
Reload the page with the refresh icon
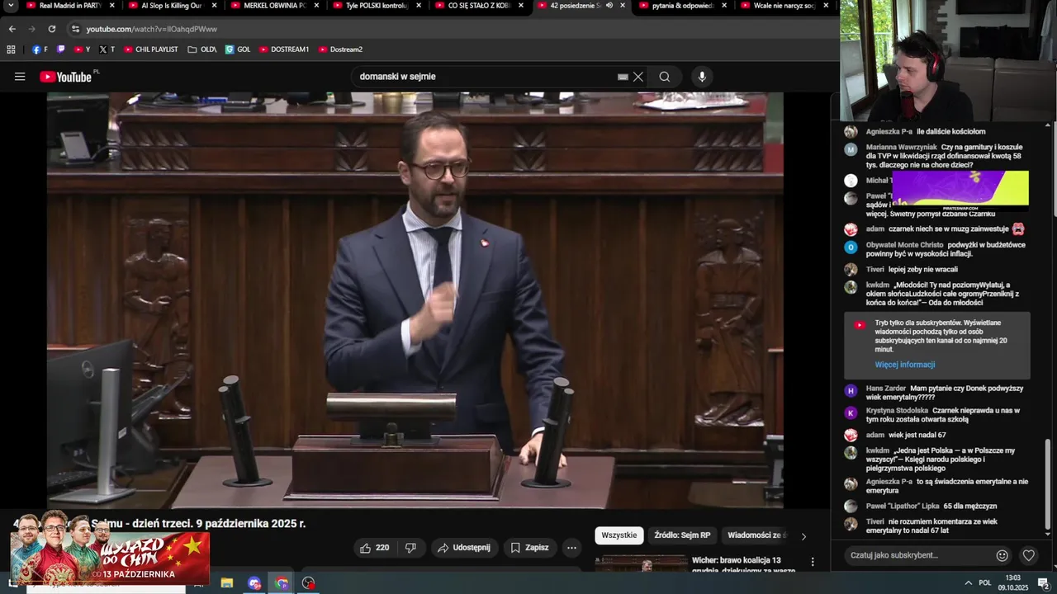52,29
